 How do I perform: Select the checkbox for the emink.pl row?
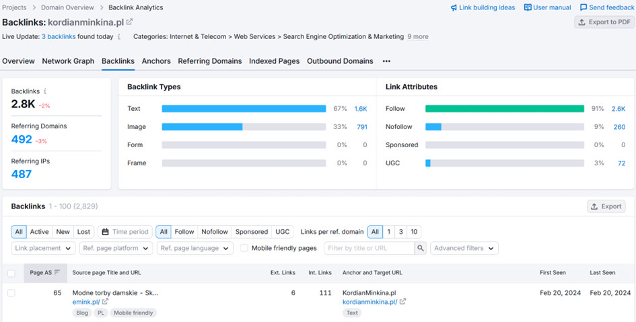[x=11, y=292]
